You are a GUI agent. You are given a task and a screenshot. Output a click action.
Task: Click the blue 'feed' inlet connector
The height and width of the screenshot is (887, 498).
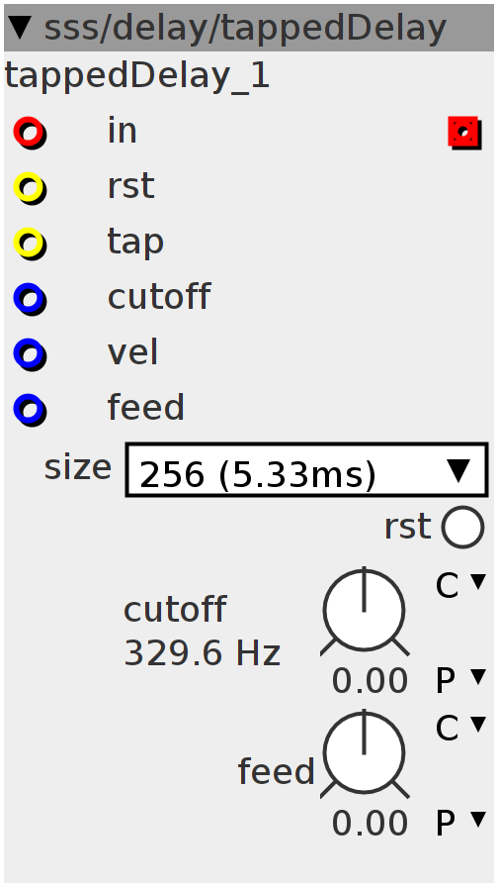pos(30,410)
